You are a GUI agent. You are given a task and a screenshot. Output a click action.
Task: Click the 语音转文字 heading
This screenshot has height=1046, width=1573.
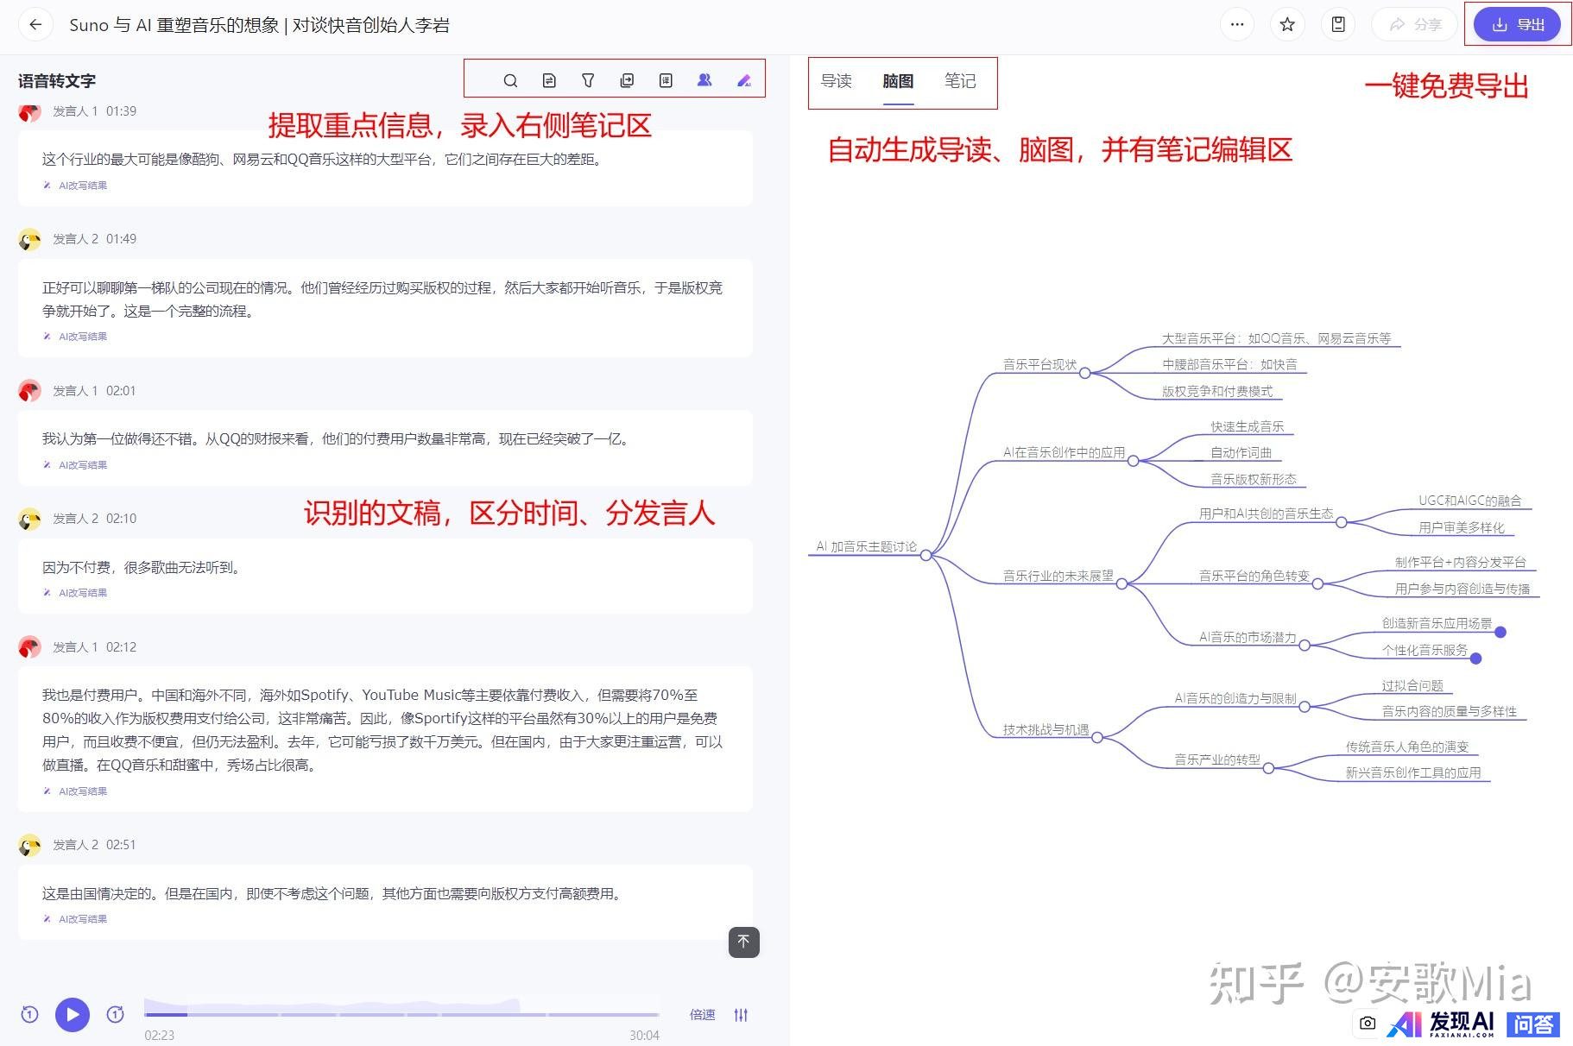point(57,81)
